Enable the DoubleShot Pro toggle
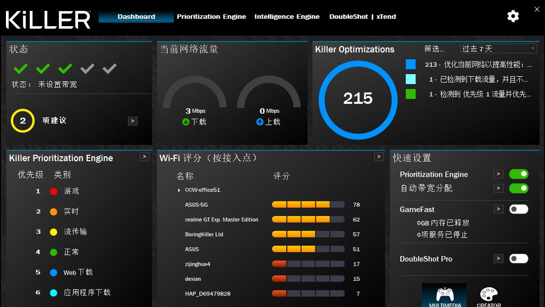 tap(518, 259)
